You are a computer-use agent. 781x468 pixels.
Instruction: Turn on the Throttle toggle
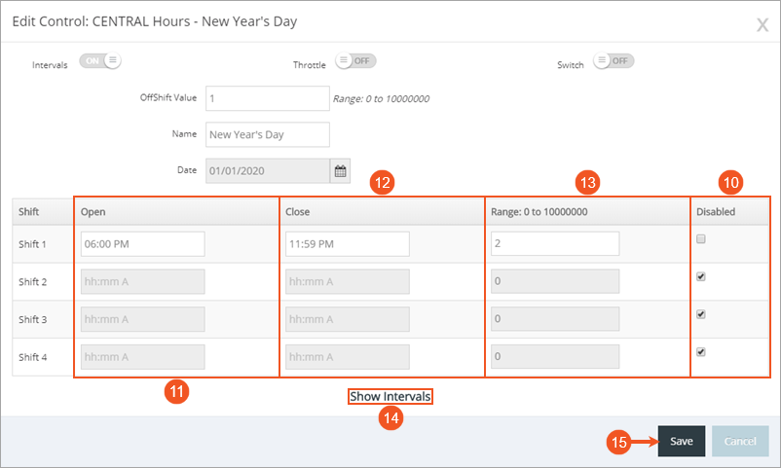(x=355, y=60)
